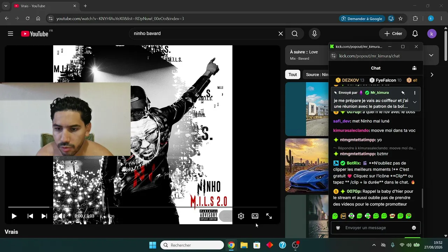The height and width of the screenshot is (252, 448).
Task: Open Microsoft Store from the taskbar
Action: click(257, 245)
